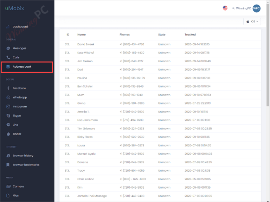Click the page vertical scrollbar
Screen dimensions: 270x202
coord(268,55)
